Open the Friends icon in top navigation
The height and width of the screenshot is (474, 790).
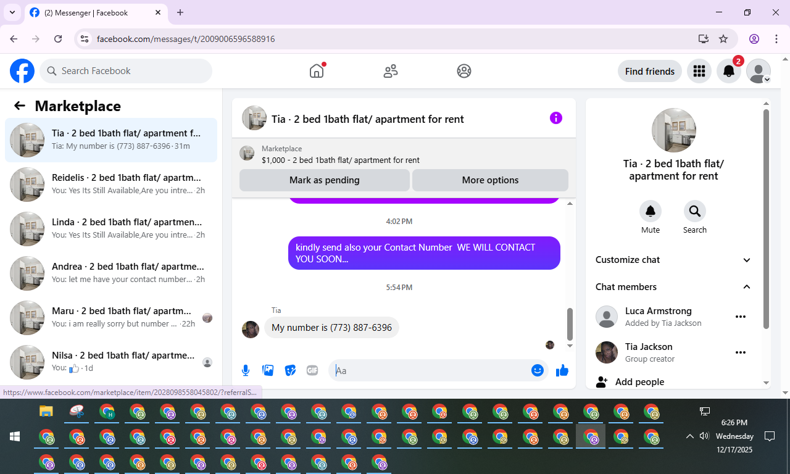(x=391, y=71)
